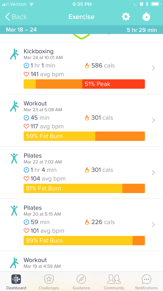163x291 pixels.
Task: Tap the flame icon beside 586 cals
Action: (x=87, y=66)
